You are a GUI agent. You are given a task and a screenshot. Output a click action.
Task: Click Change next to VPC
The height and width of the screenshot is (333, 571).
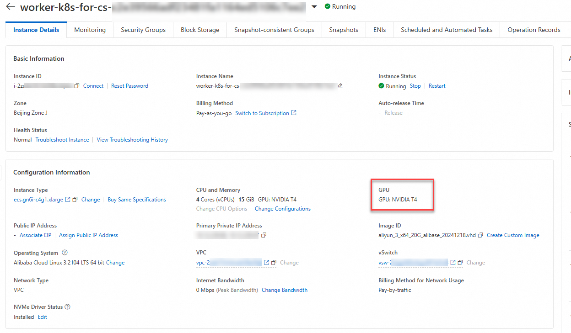tap(289, 263)
